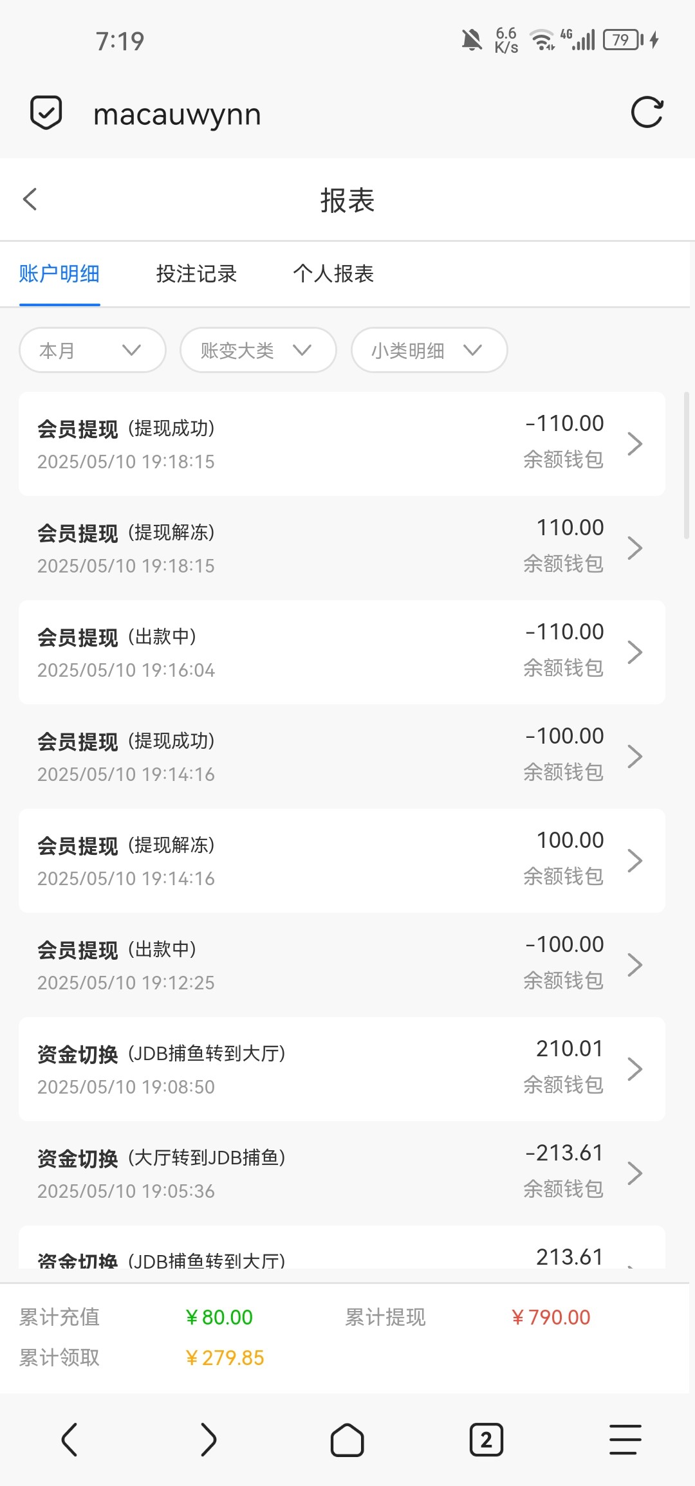
Task: Expand the 小类明细 subcategory dropdown
Action: 429,350
